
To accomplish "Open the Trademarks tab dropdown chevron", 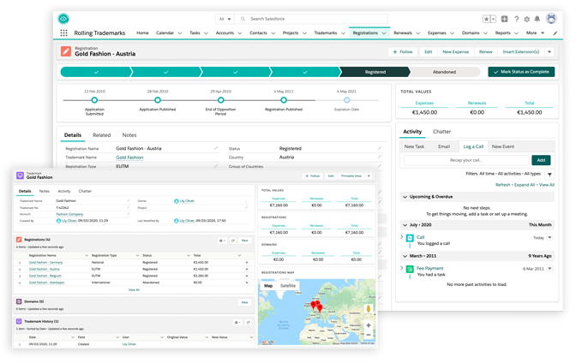I will click(x=343, y=33).
